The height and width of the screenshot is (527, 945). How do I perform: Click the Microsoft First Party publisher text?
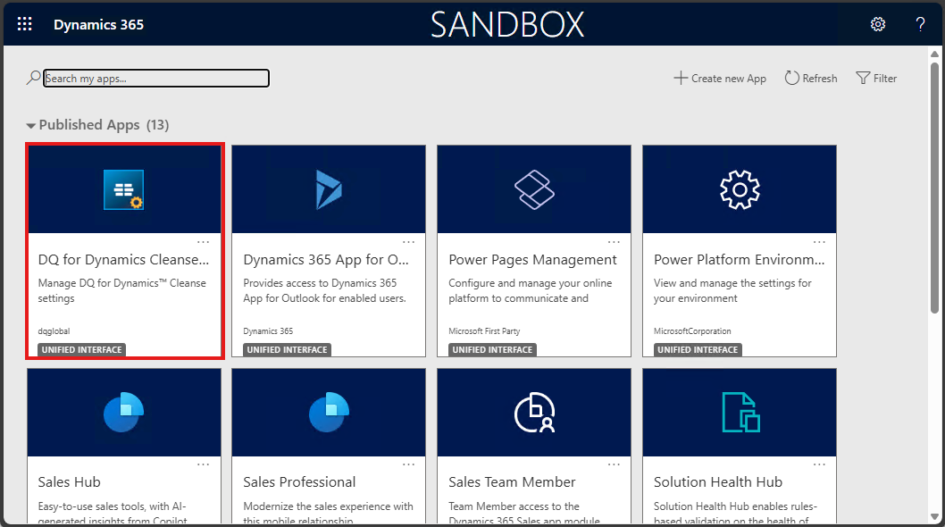click(484, 331)
